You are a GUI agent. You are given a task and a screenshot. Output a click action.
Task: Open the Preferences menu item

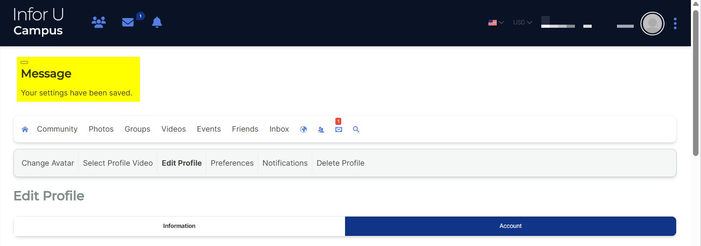pyautogui.click(x=232, y=163)
